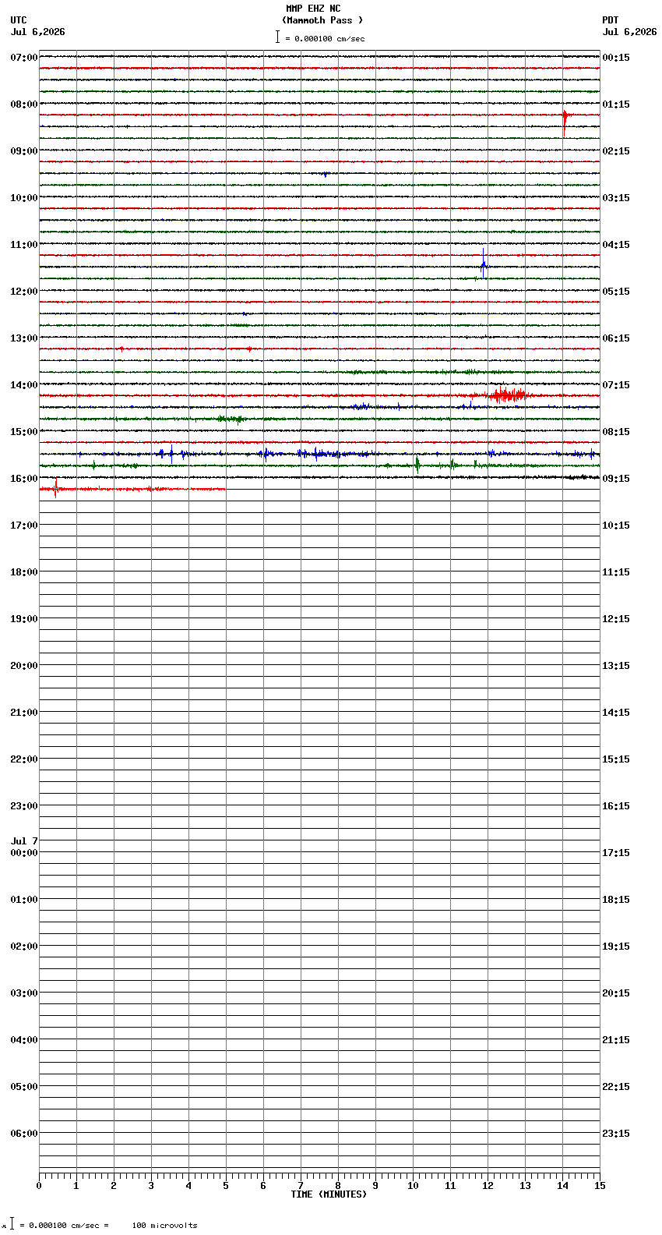The width and height of the screenshot is (662, 1235).
Task: Click the blue spike event on 11:15 trace
Action: [484, 264]
